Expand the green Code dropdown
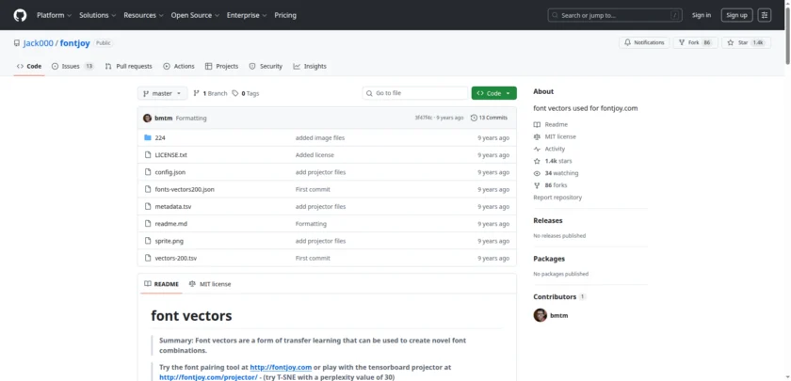 coord(494,93)
